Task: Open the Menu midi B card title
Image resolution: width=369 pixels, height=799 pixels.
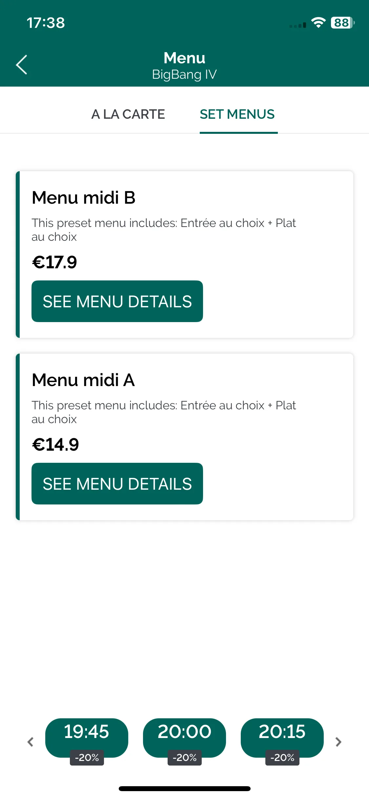Action: point(84,198)
